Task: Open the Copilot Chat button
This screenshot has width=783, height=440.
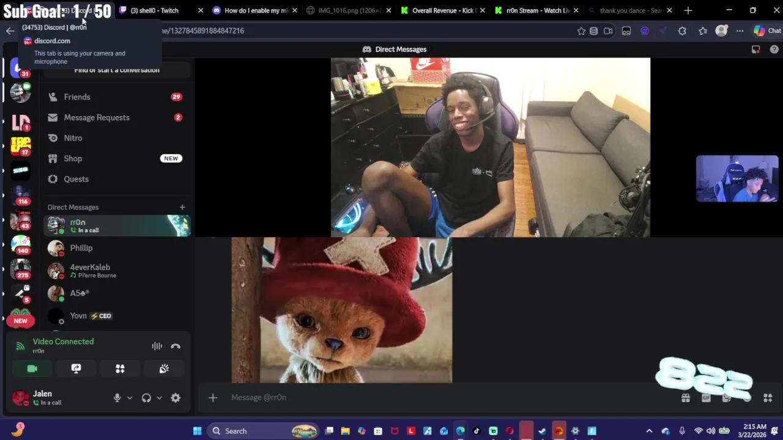Action: coord(767,31)
